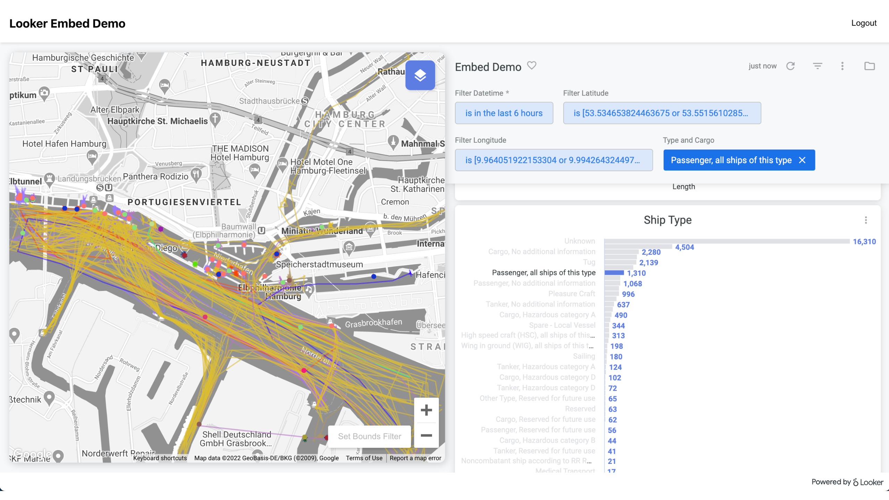The image size is (889, 500).
Task: Refresh the Embed Demo dashboard
Action: [x=791, y=66]
